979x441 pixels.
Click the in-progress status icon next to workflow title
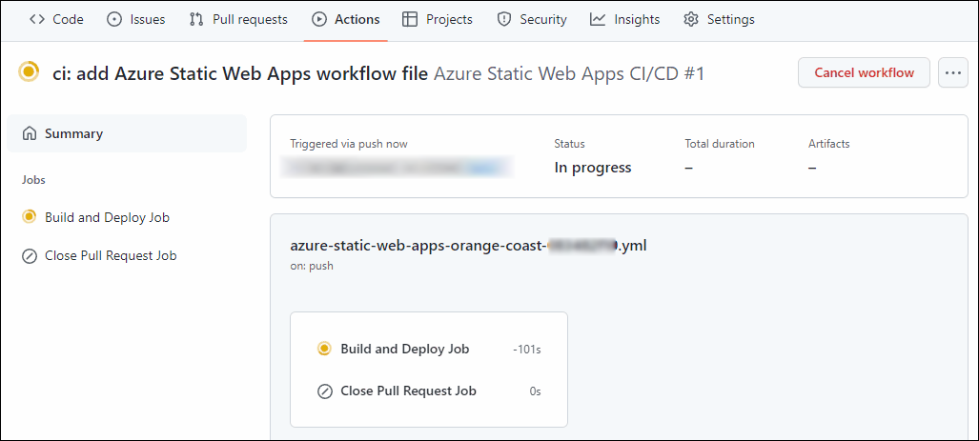coord(29,71)
